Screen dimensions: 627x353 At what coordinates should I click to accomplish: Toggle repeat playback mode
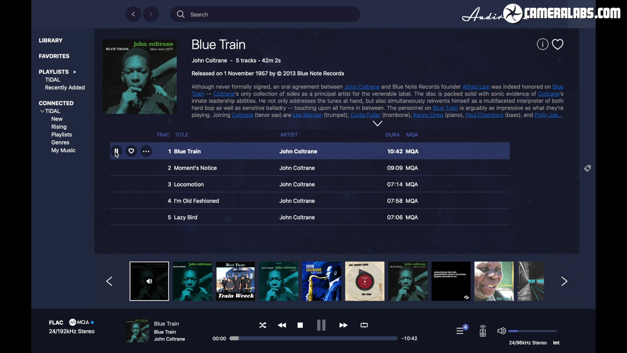point(364,325)
